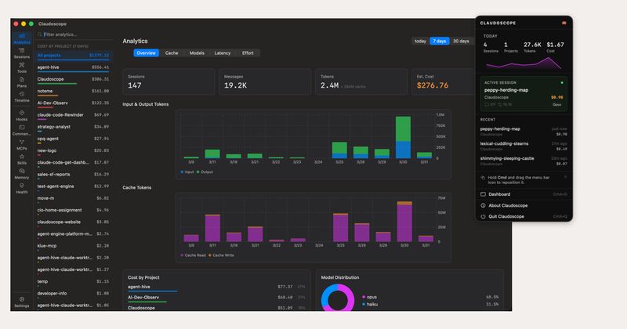Check the Health sidebar icon
This screenshot has height=329, width=627.
[22, 188]
